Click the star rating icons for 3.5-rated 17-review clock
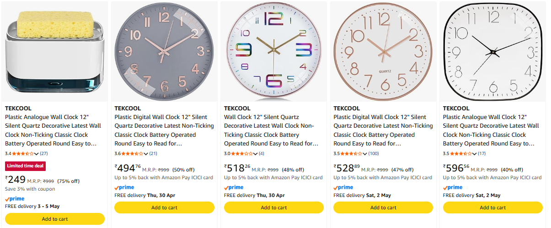 coord(461,154)
